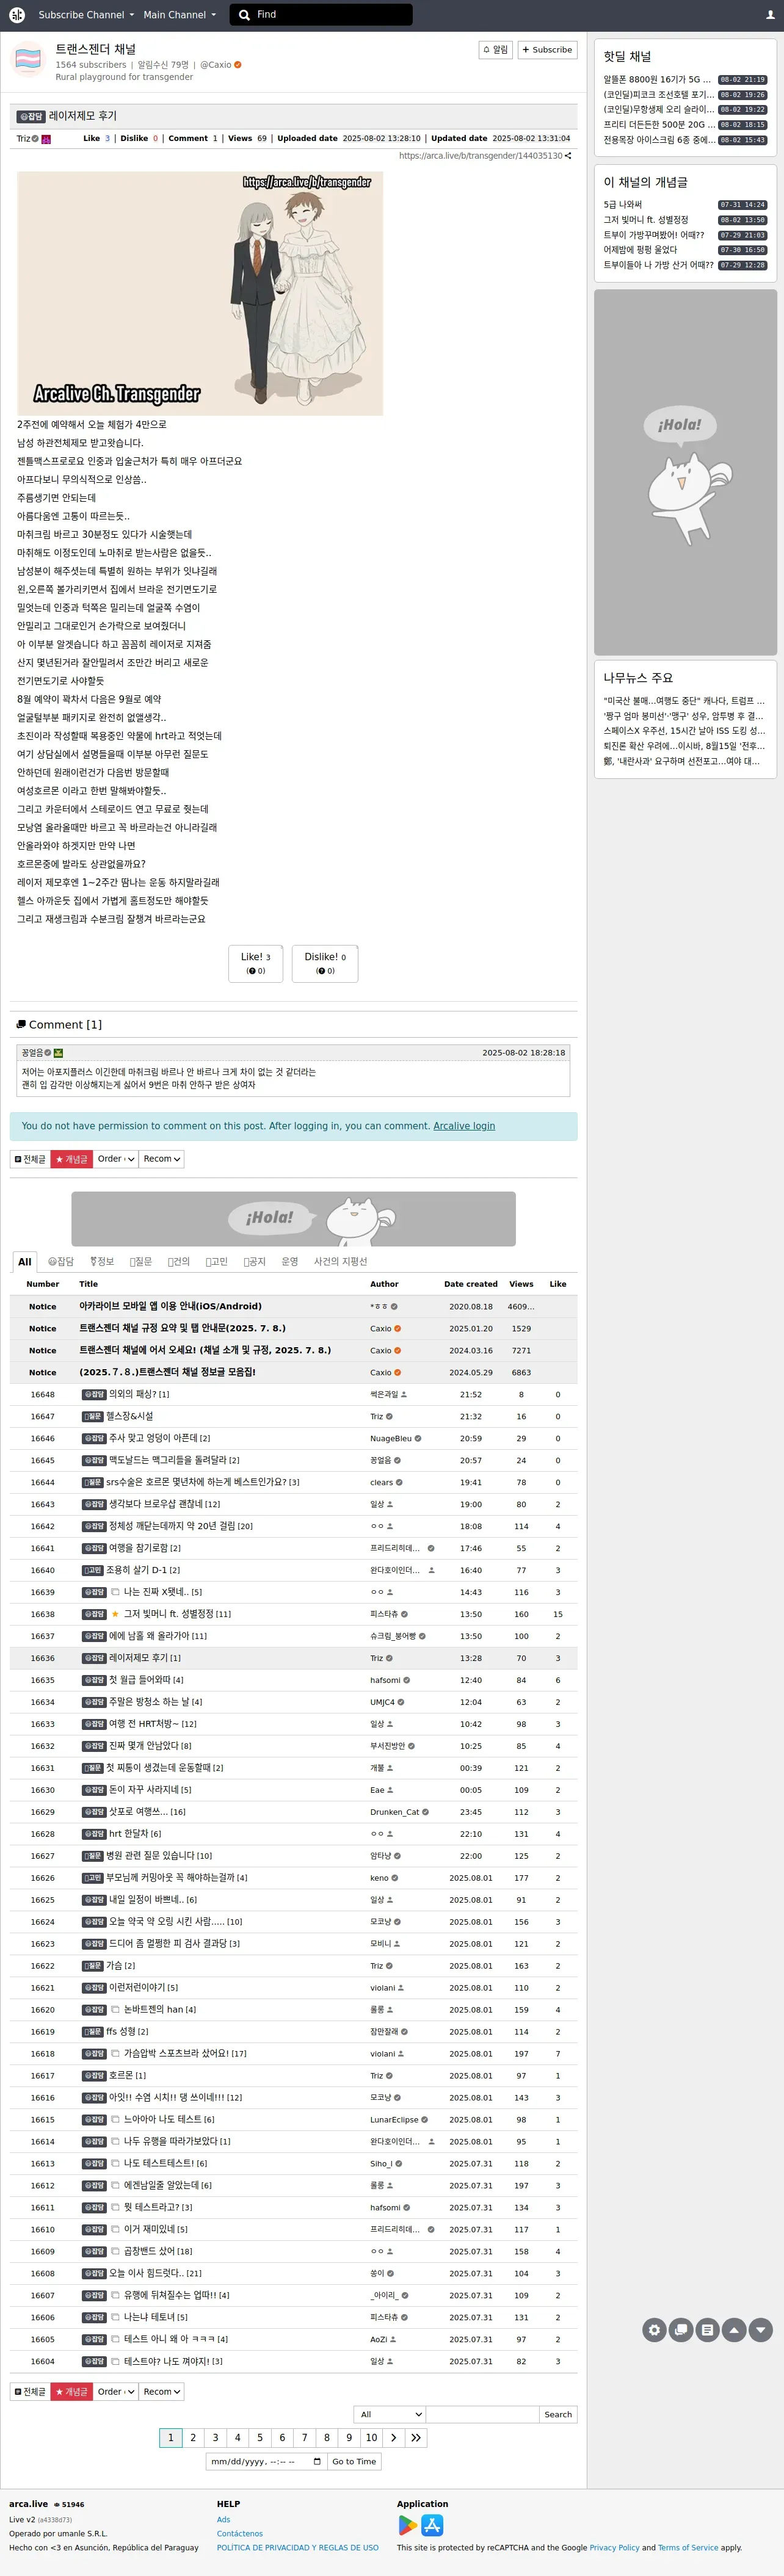Open the search scope 'All' dropdown
This screenshot has width=784, height=2576.
390,2414
